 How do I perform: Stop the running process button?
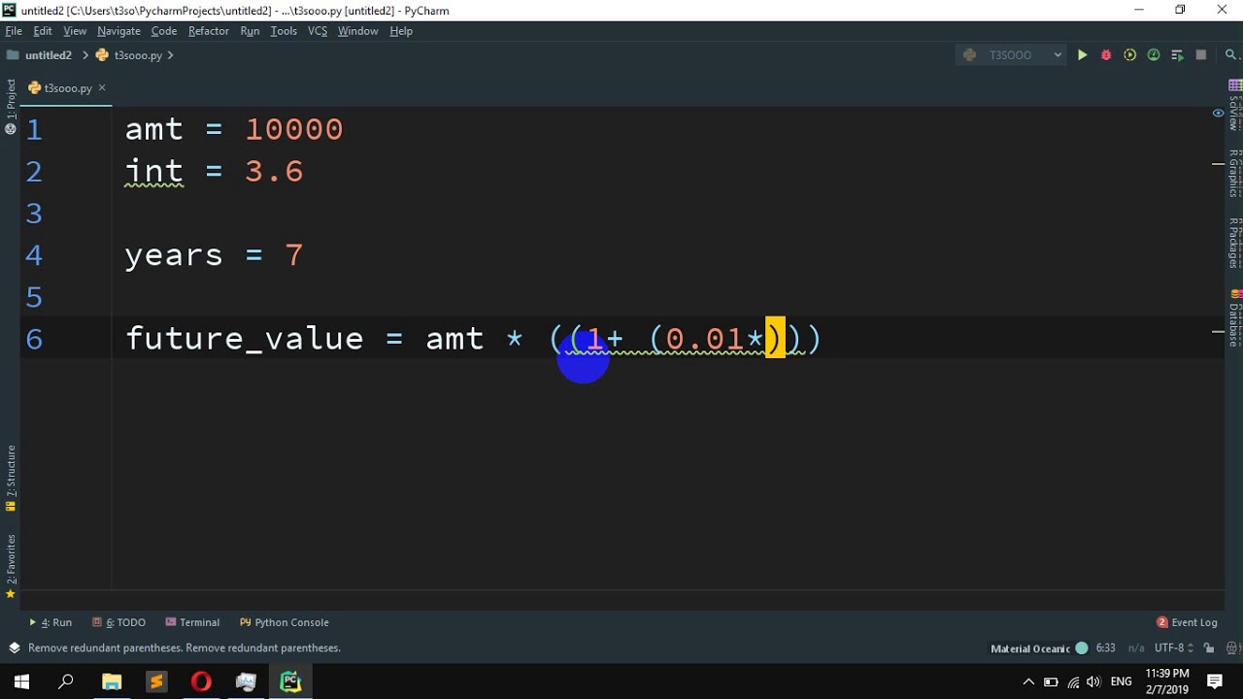(x=1201, y=55)
